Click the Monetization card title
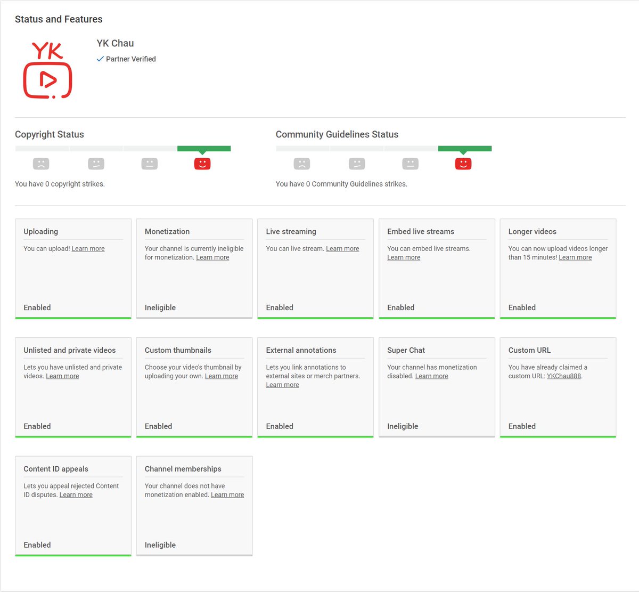Image resolution: width=639 pixels, height=592 pixels. coord(167,232)
